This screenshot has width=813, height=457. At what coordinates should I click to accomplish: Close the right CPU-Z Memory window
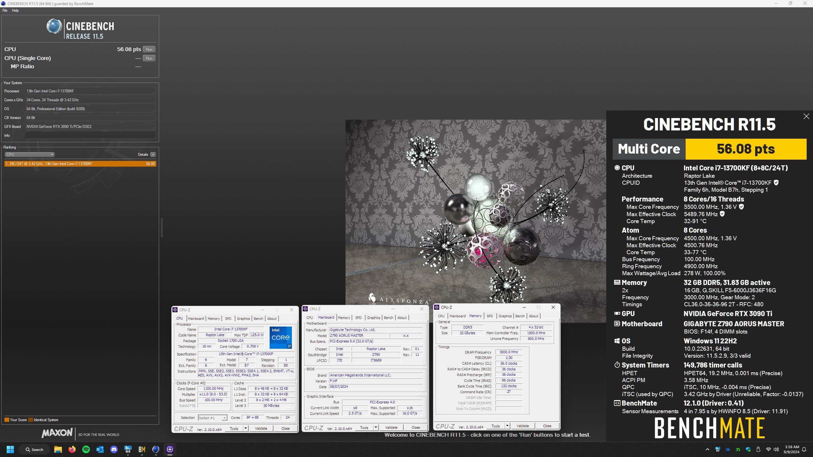(x=553, y=307)
